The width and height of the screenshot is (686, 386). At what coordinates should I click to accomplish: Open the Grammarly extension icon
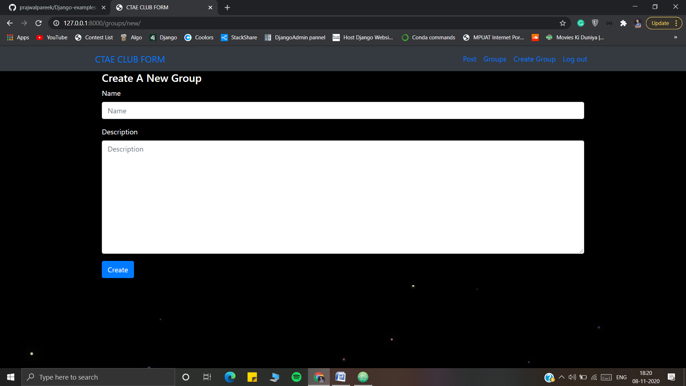(581, 23)
